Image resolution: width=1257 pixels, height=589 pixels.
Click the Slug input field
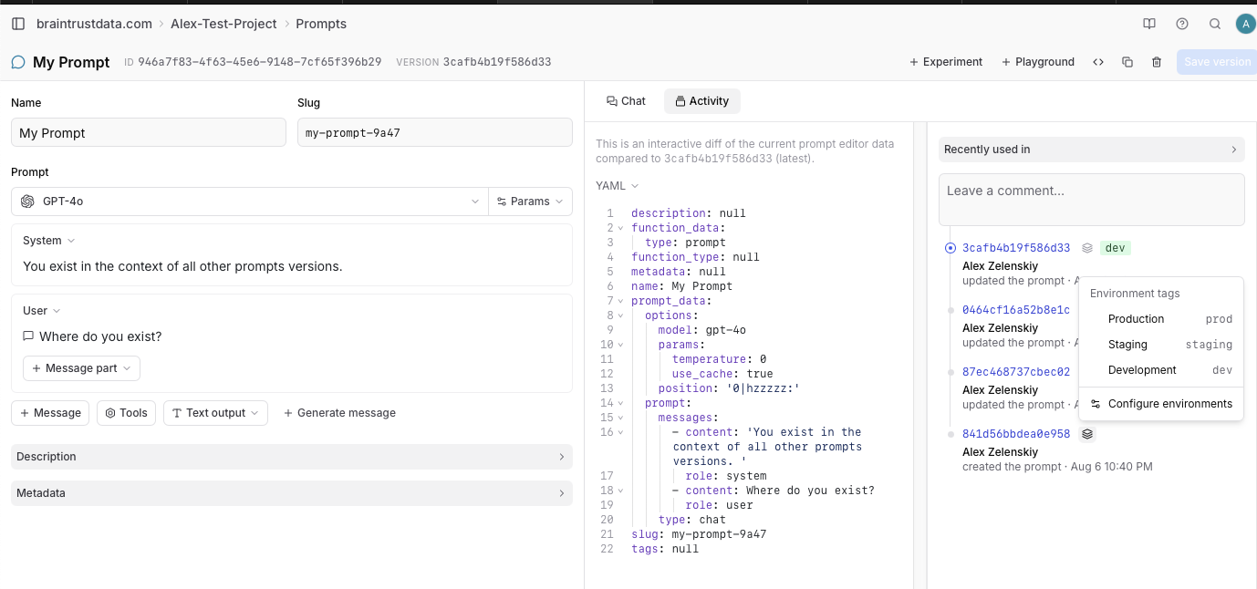(435, 132)
